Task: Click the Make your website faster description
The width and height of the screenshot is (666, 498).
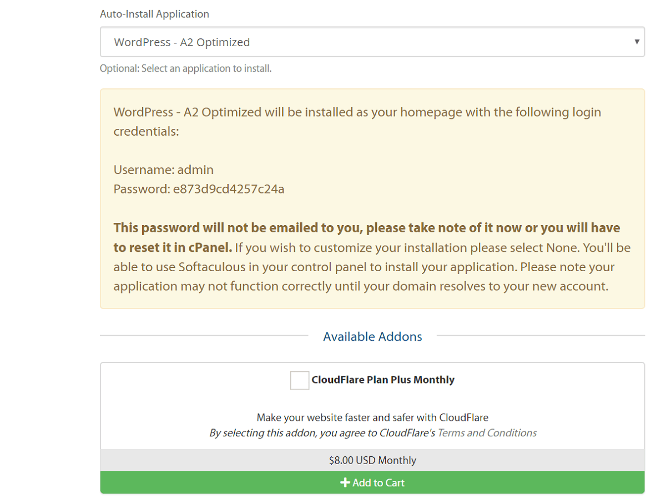Action: pyautogui.click(x=372, y=417)
